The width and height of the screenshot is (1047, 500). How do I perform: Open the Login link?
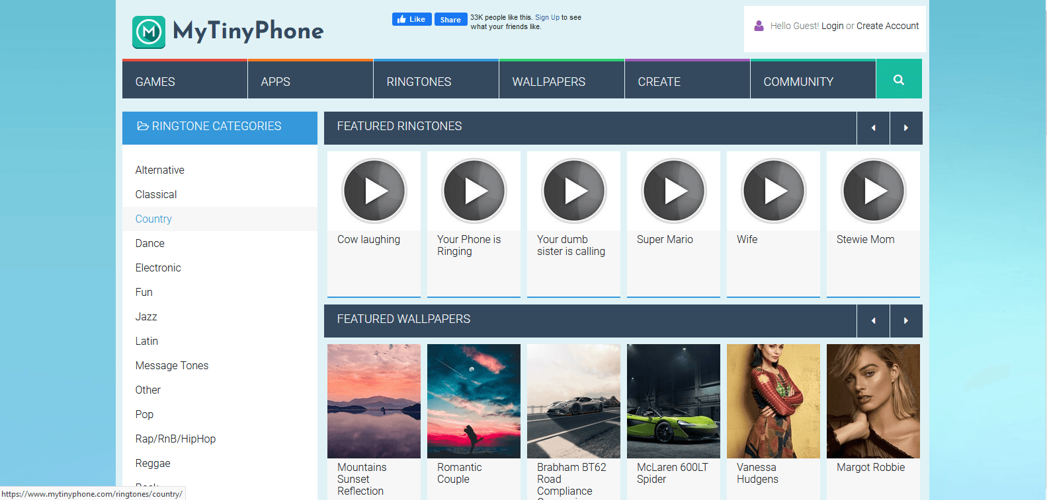point(832,26)
